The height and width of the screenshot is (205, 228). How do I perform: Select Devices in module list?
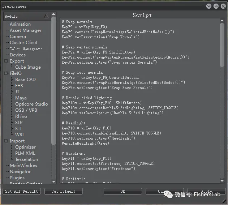pos(18,55)
